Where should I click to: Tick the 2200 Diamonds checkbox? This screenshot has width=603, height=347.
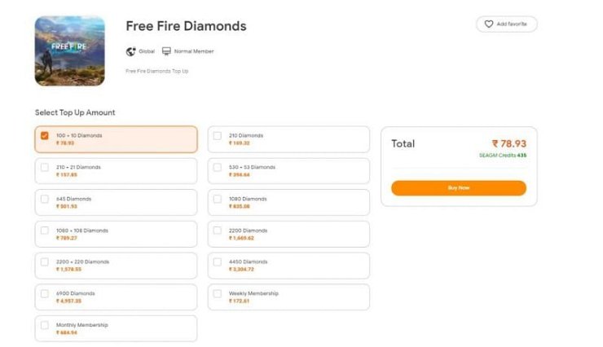pyautogui.click(x=218, y=231)
